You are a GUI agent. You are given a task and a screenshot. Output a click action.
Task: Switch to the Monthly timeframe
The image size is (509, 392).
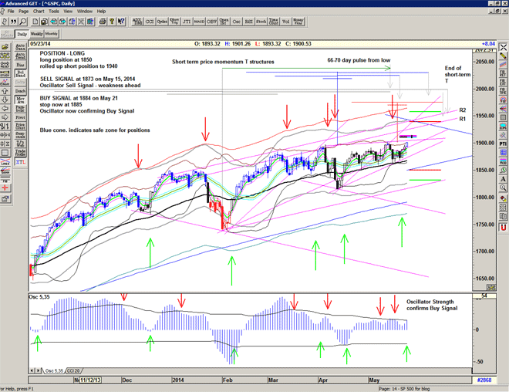point(51,34)
